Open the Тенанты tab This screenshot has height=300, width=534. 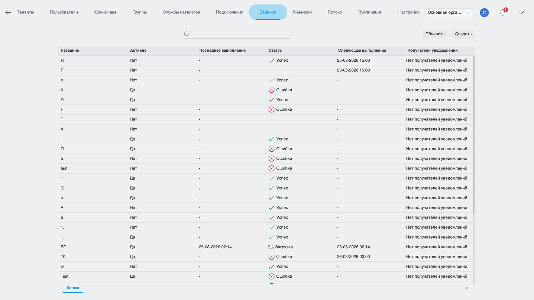(x=25, y=12)
